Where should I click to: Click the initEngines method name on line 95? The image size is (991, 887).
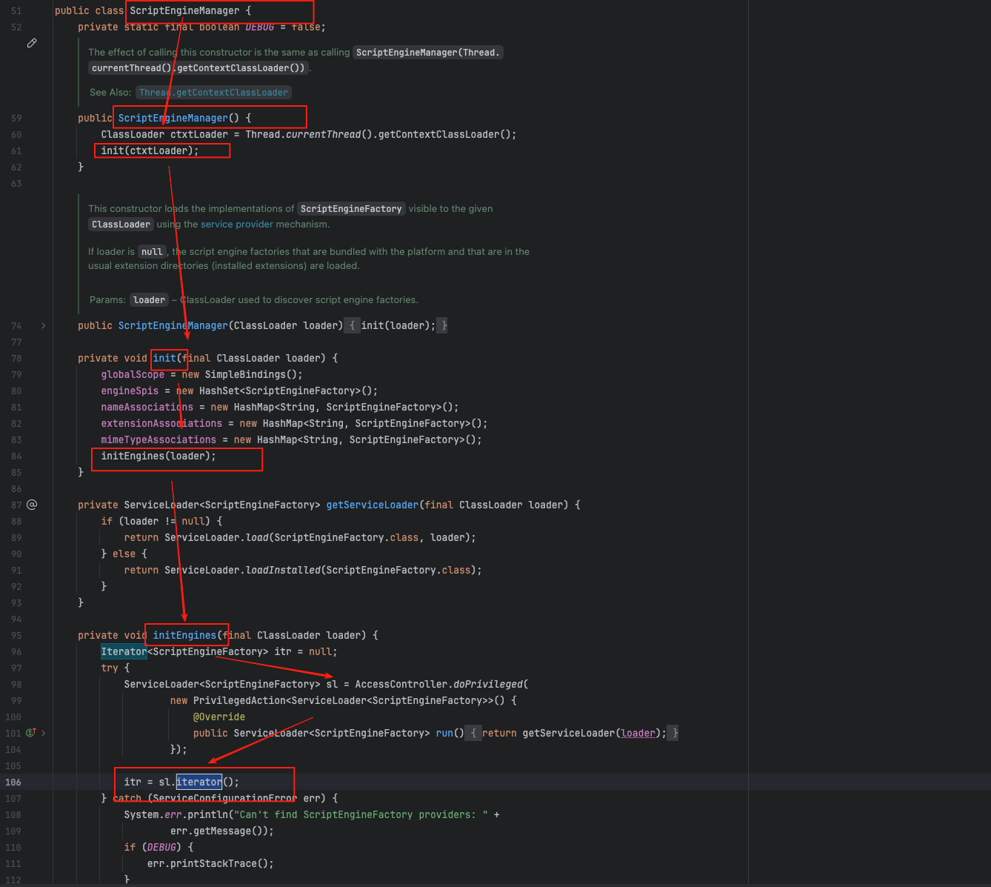184,635
